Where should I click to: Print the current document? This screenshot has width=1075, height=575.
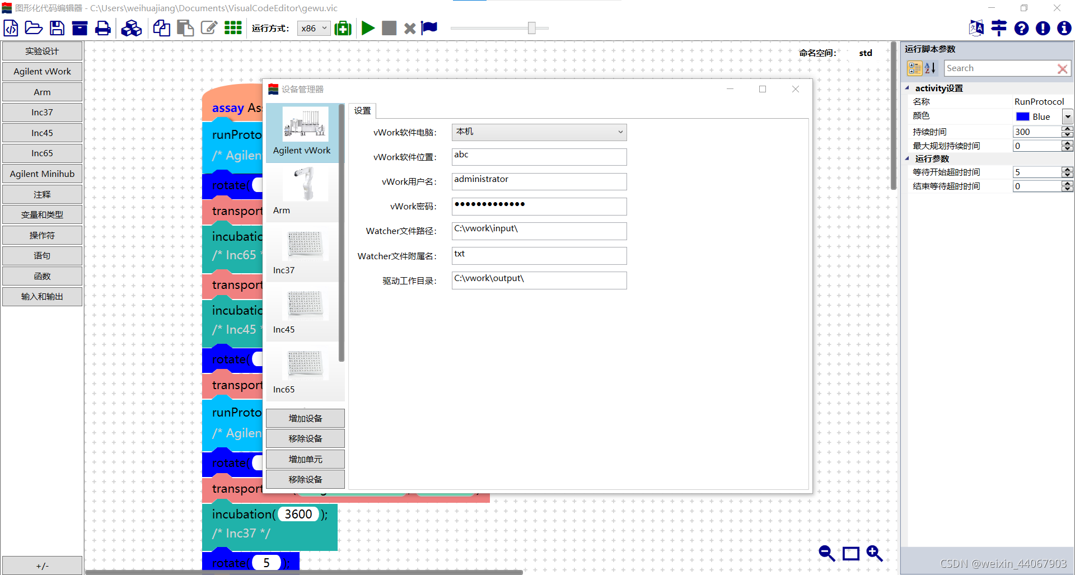point(102,28)
